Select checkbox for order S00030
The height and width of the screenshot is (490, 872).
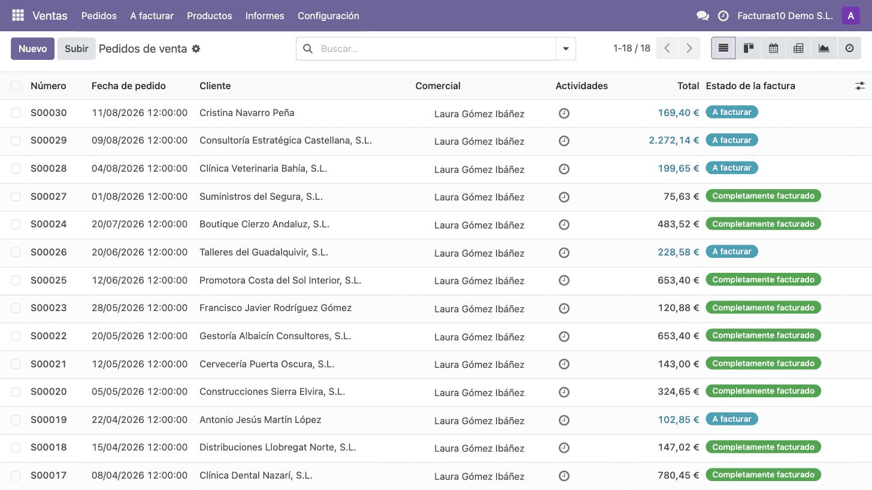pos(16,113)
